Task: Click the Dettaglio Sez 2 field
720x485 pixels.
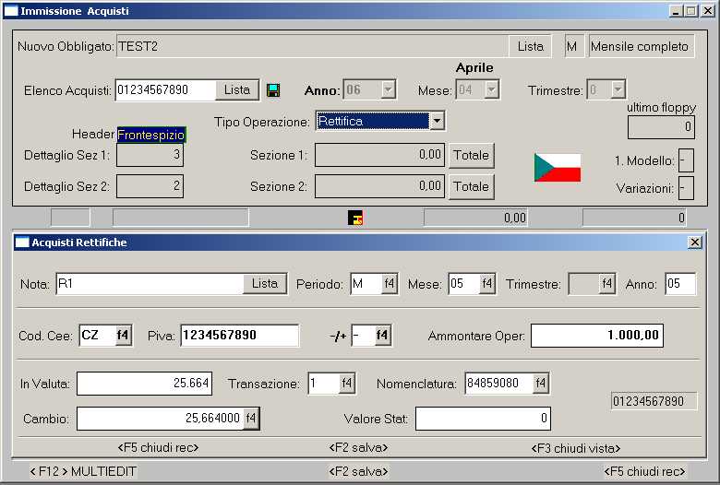Action: coord(150,186)
